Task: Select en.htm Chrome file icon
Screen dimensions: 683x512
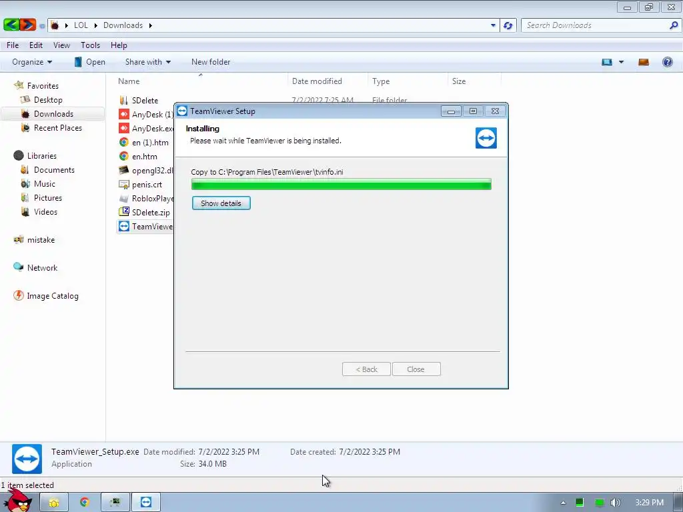Action: click(123, 156)
